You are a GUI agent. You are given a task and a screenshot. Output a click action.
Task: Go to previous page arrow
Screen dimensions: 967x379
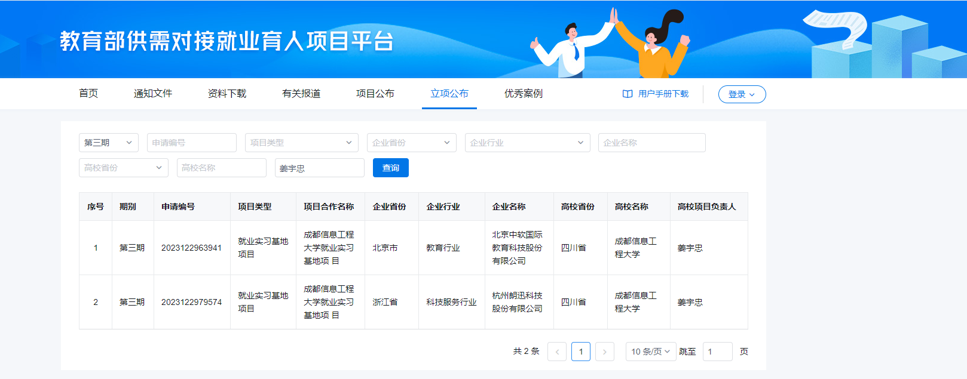pos(557,352)
